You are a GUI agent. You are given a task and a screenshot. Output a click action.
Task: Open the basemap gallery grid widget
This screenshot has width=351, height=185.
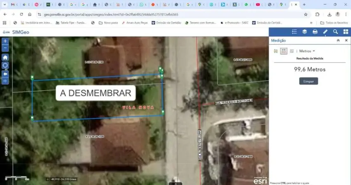click(x=346, y=32)
